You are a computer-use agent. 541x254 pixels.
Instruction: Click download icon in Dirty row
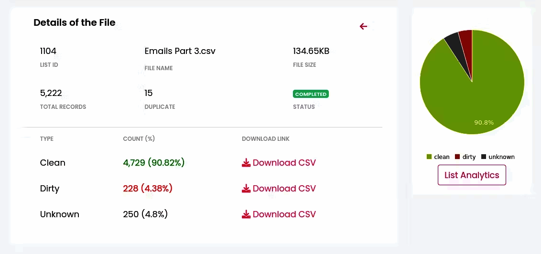click(246, 189)
